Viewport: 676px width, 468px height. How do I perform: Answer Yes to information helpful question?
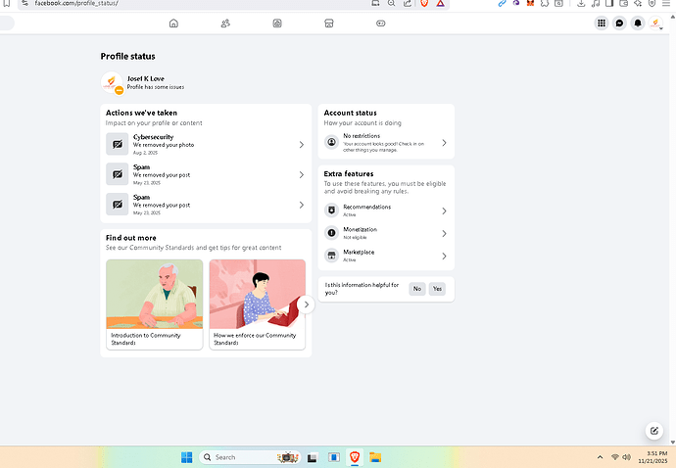[437, 289]
